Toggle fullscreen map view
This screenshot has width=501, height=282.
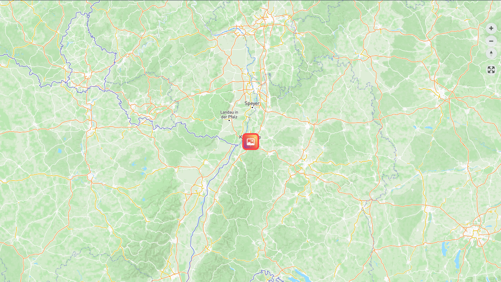click(491, 70)
